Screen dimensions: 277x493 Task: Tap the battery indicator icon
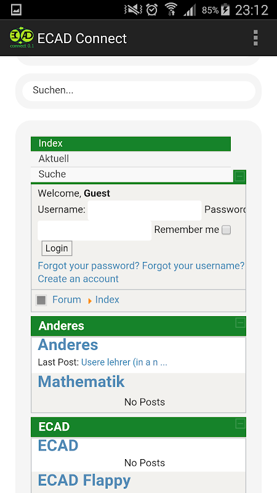(x=225, y=10)
